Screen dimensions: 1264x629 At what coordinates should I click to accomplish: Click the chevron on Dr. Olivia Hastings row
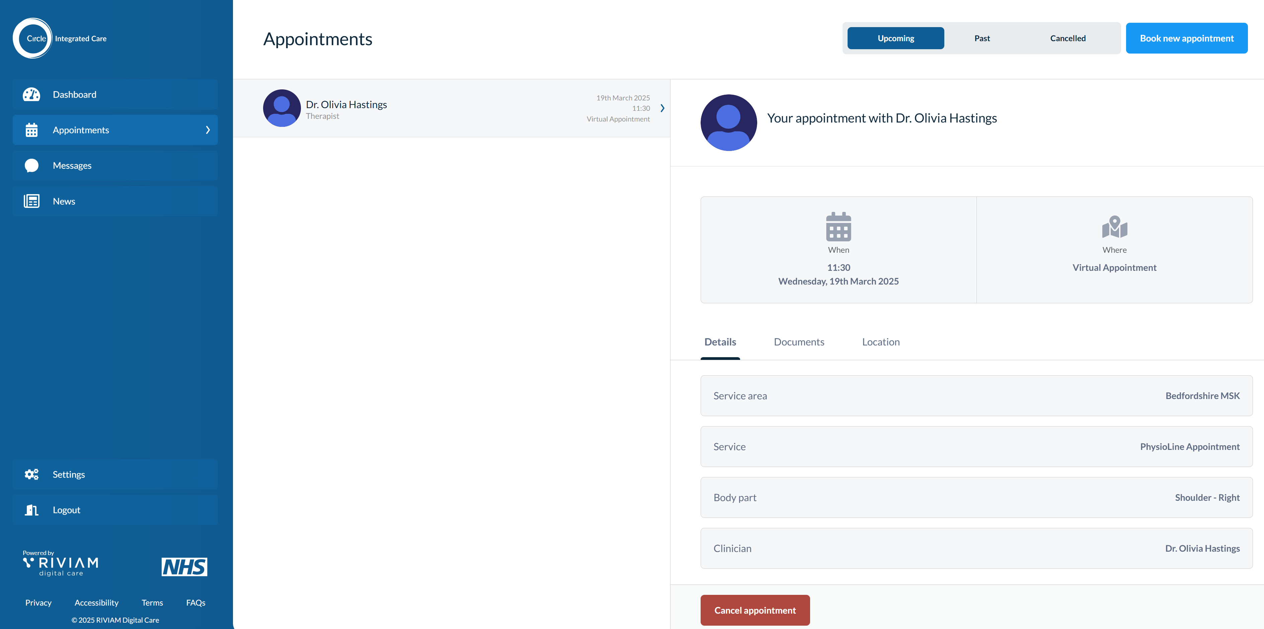coord(662,108)
